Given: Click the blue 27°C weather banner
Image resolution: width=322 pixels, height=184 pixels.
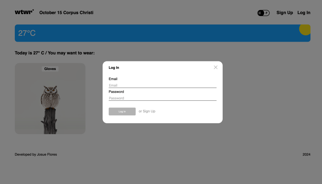Looking at the screenshot, I should 157,33.
